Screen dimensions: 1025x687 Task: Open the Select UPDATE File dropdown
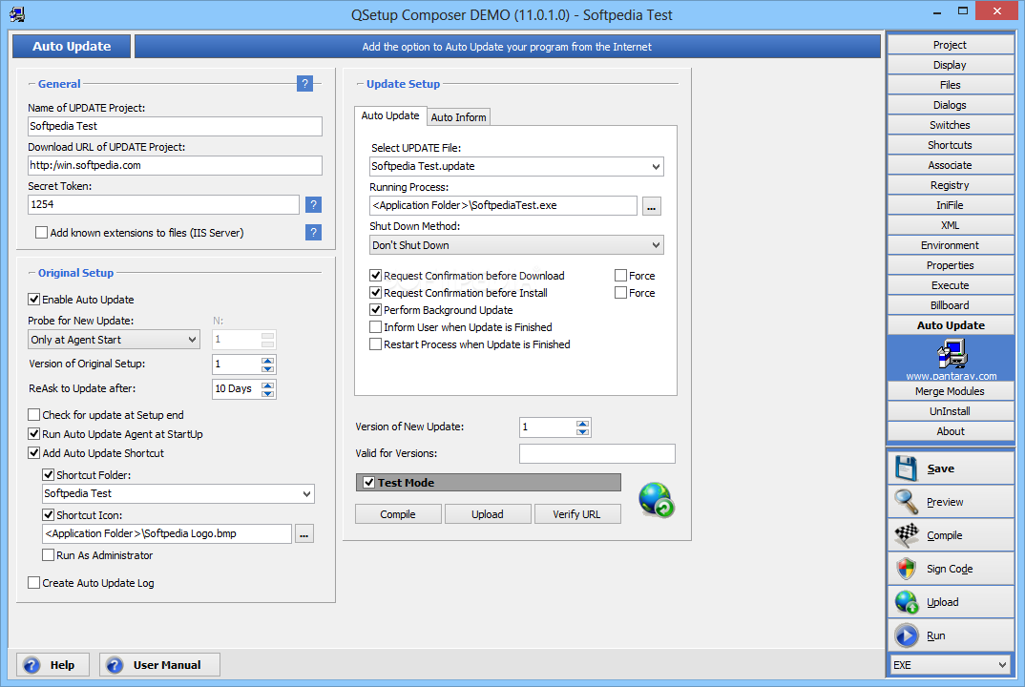click(x=656, y=167)
